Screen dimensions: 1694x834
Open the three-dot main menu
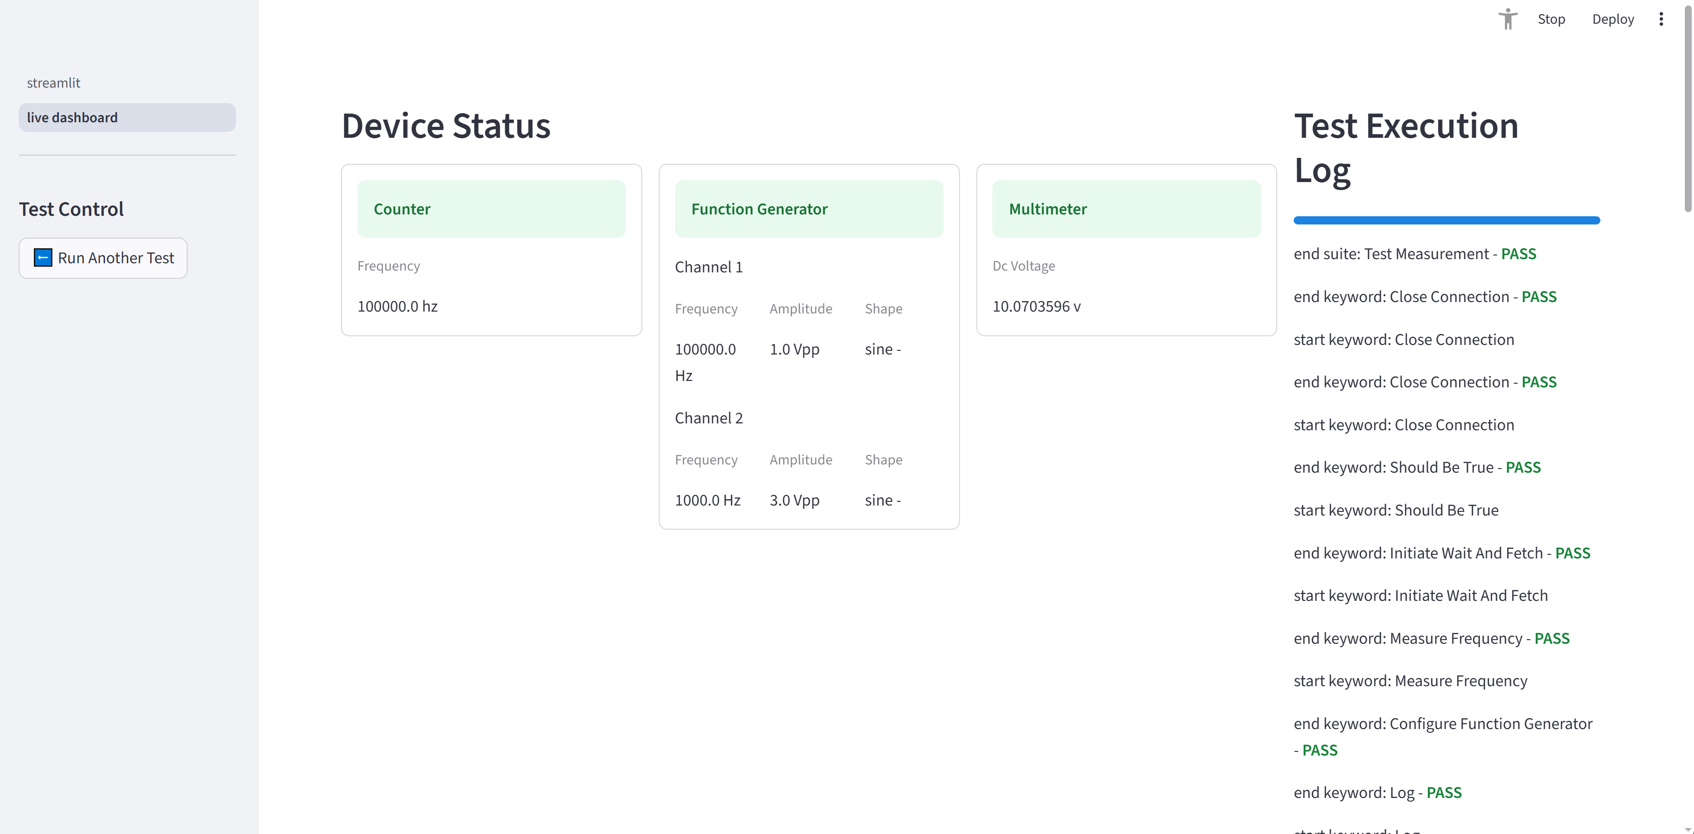[x=1661, y=19]
